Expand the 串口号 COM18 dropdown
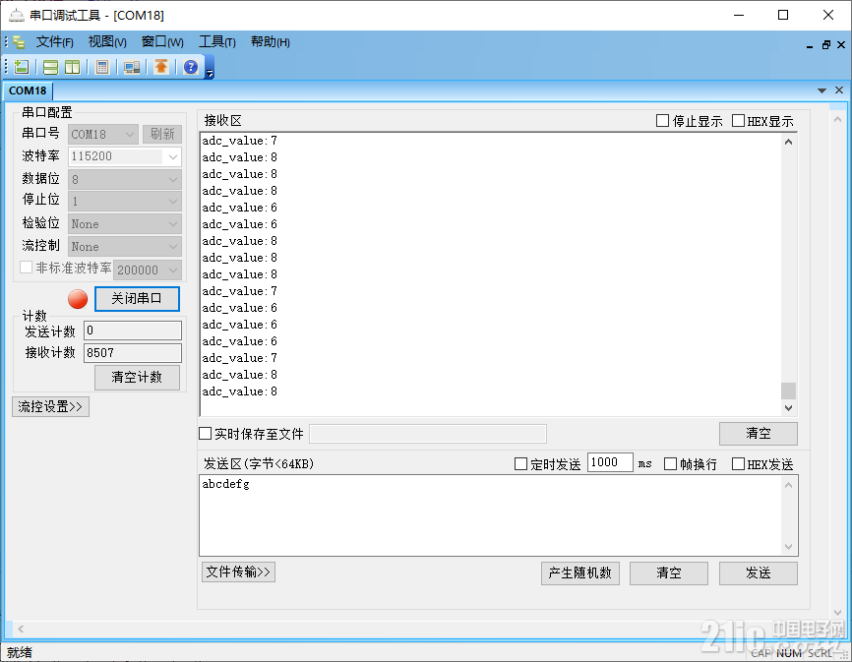This screenshot has height=662, width=852. pos(130,134)
